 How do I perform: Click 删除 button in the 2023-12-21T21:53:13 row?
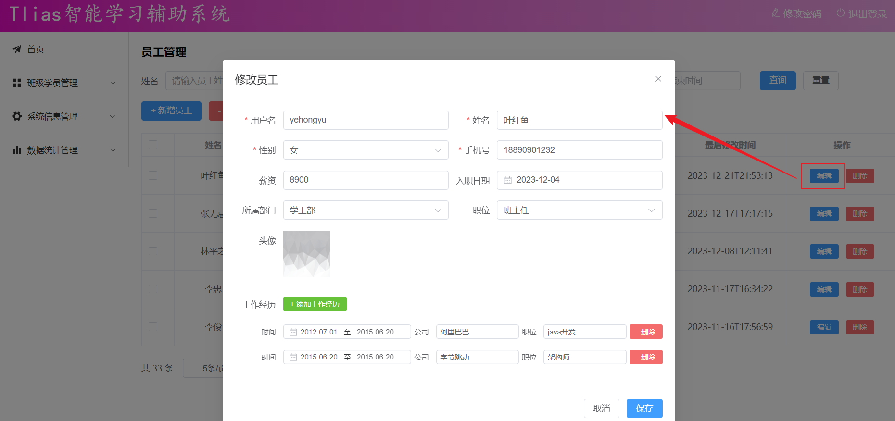click(x=860, y=175)
